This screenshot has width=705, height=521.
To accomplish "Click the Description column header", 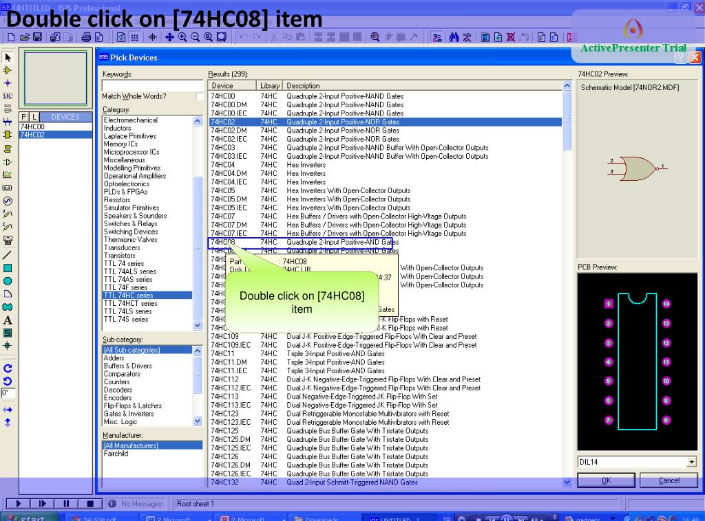I will point(423,86).
